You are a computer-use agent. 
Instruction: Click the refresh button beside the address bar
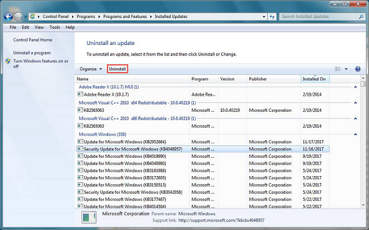(272, 16)
